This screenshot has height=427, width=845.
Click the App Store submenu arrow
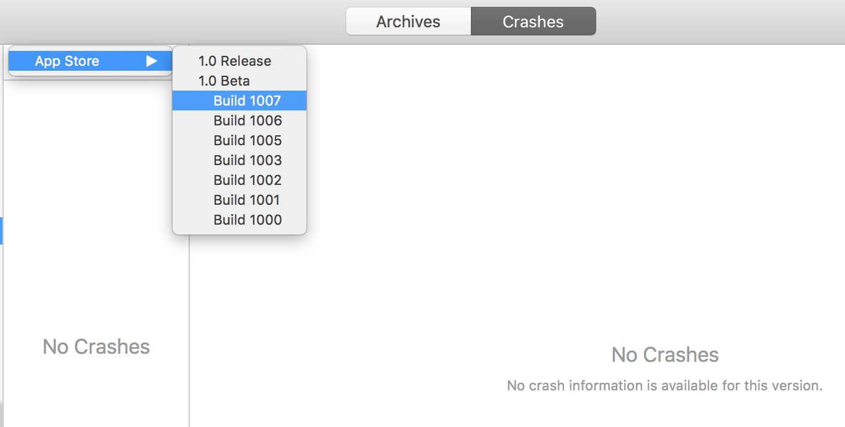tap(151, 61)
